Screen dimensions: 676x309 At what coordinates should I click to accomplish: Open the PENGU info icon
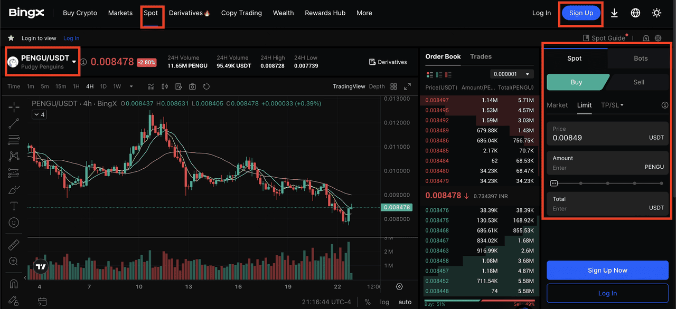83,62
